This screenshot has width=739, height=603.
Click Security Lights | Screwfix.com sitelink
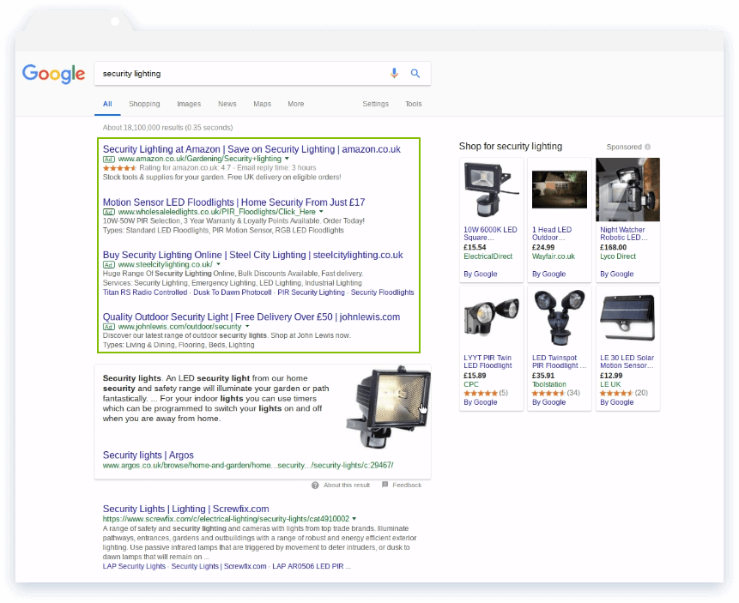pos(219,566)
